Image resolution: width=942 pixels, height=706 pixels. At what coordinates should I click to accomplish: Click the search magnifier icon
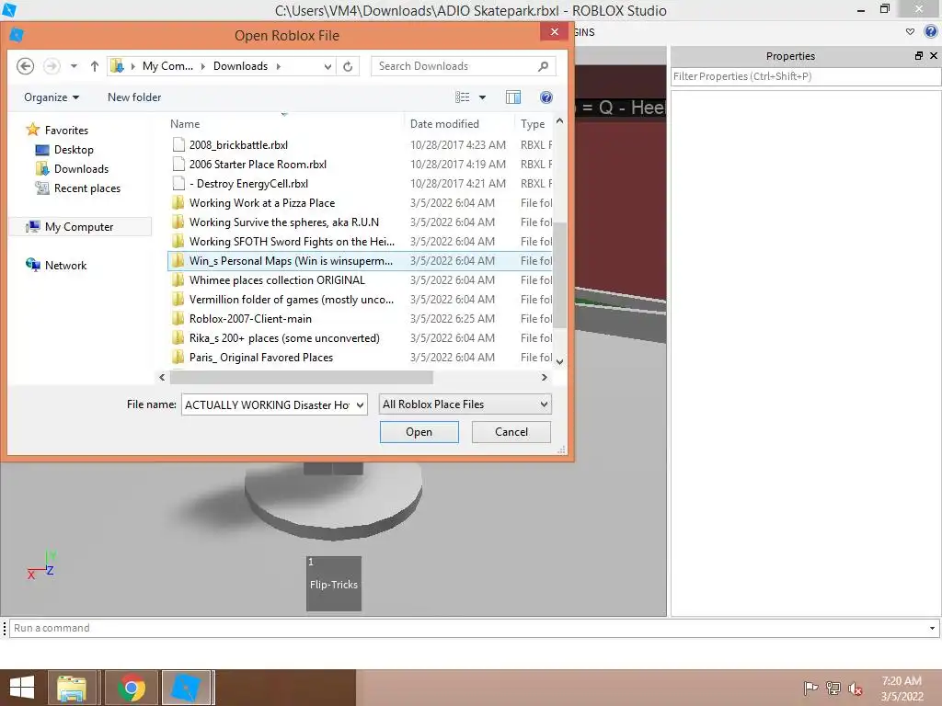[543, 66]
